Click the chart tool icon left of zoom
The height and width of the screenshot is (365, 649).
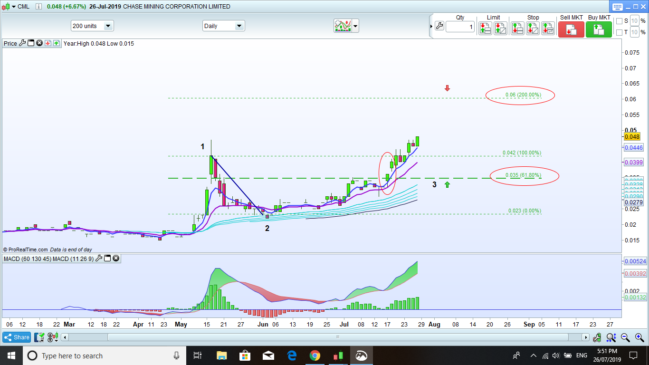(597, 337)
